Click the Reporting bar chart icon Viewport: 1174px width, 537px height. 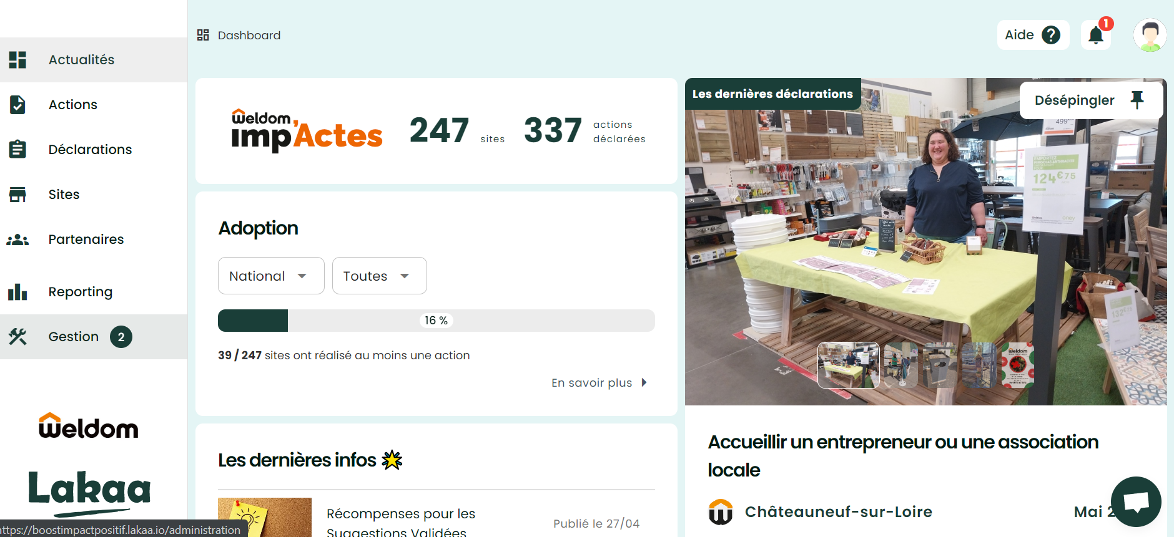point(17,292)
